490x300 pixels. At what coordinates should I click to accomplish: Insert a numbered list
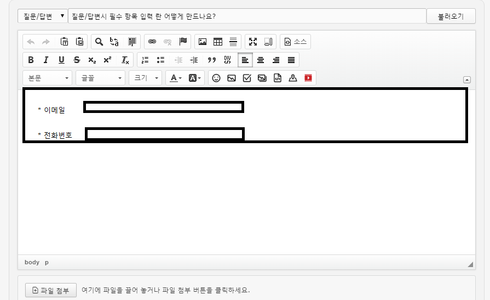click(x=145, y=60)
